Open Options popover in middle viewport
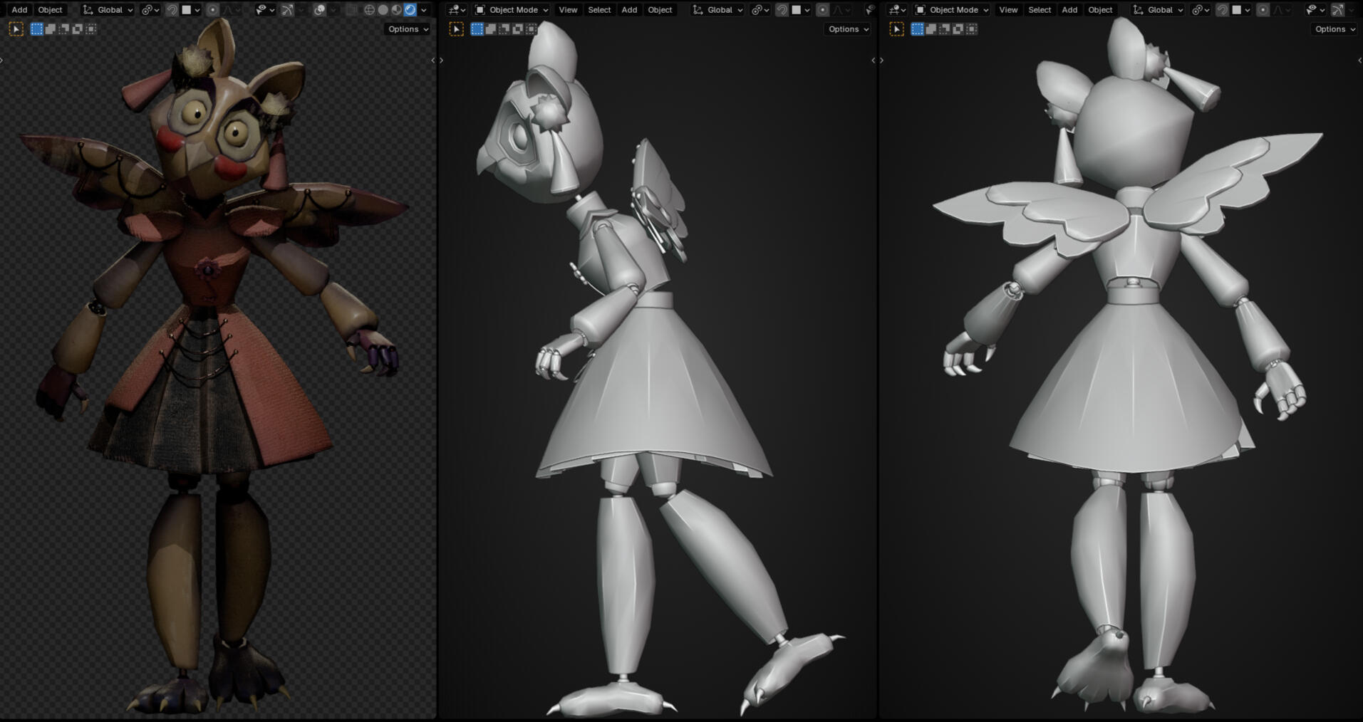Image resolution: width=1363 pixels, height=722 pixels. 849,29
